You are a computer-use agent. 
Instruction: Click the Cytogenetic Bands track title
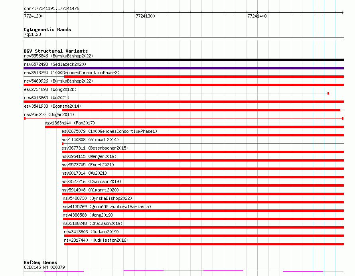[x=47, y=30]
